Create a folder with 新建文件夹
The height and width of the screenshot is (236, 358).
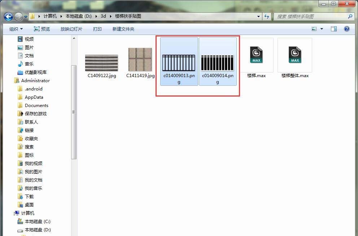click(123, 29)
